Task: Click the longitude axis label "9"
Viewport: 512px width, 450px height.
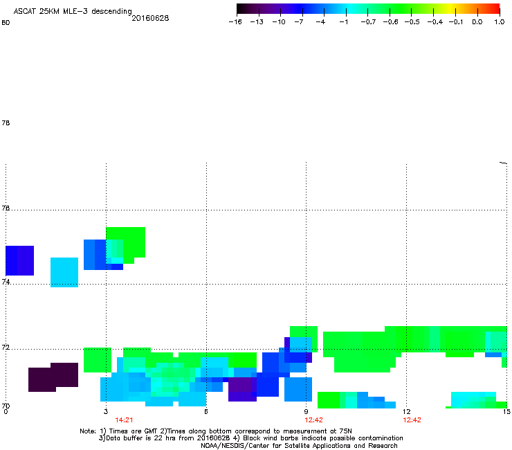Action: coord(306,411)
